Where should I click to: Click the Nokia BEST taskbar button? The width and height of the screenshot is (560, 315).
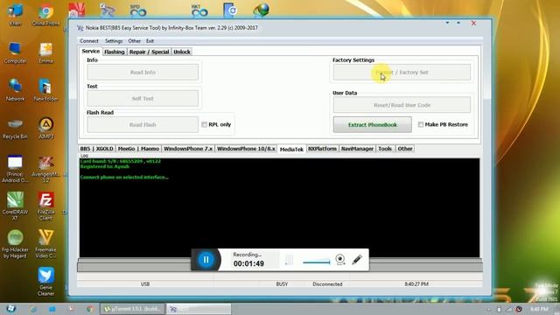tap(199, 309)
